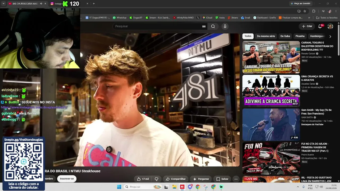Open the Dashboard - LivePix bookmark
340x191 pixels.
coord(265,18)
